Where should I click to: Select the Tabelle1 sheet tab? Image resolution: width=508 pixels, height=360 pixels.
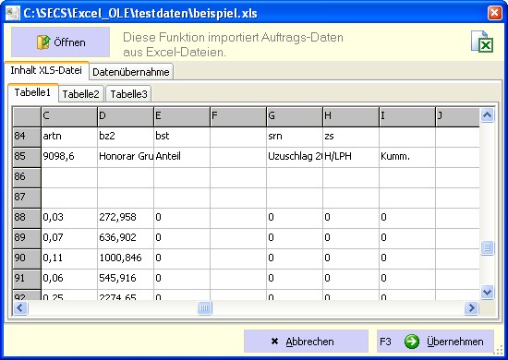(32, 92)
